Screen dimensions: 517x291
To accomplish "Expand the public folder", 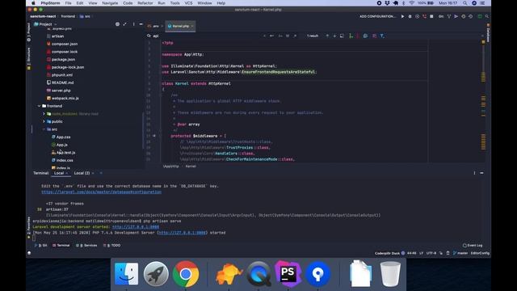I will 44,121.
